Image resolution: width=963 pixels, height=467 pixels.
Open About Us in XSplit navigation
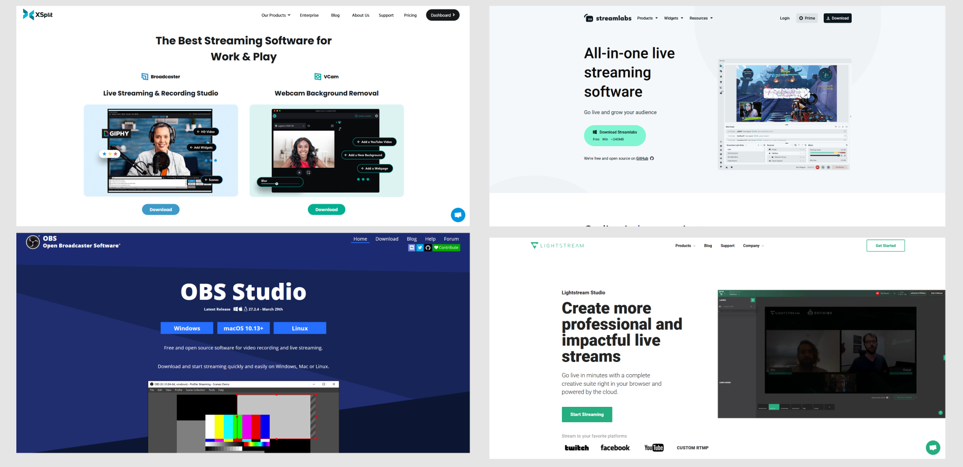(x=360, y=15)
